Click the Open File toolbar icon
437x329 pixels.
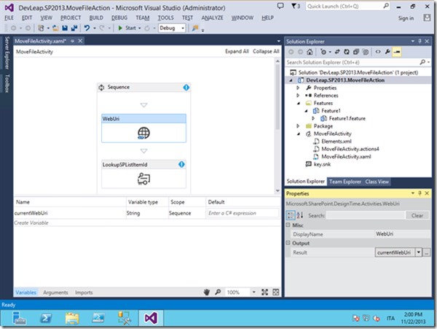pos(56,28)
